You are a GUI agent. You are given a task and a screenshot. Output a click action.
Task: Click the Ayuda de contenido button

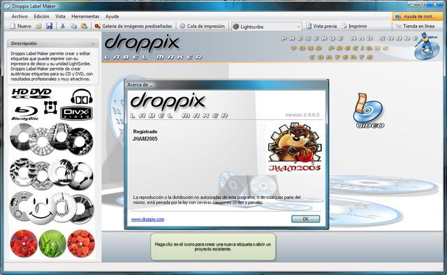pyautogui.click(x=416, y=17)
